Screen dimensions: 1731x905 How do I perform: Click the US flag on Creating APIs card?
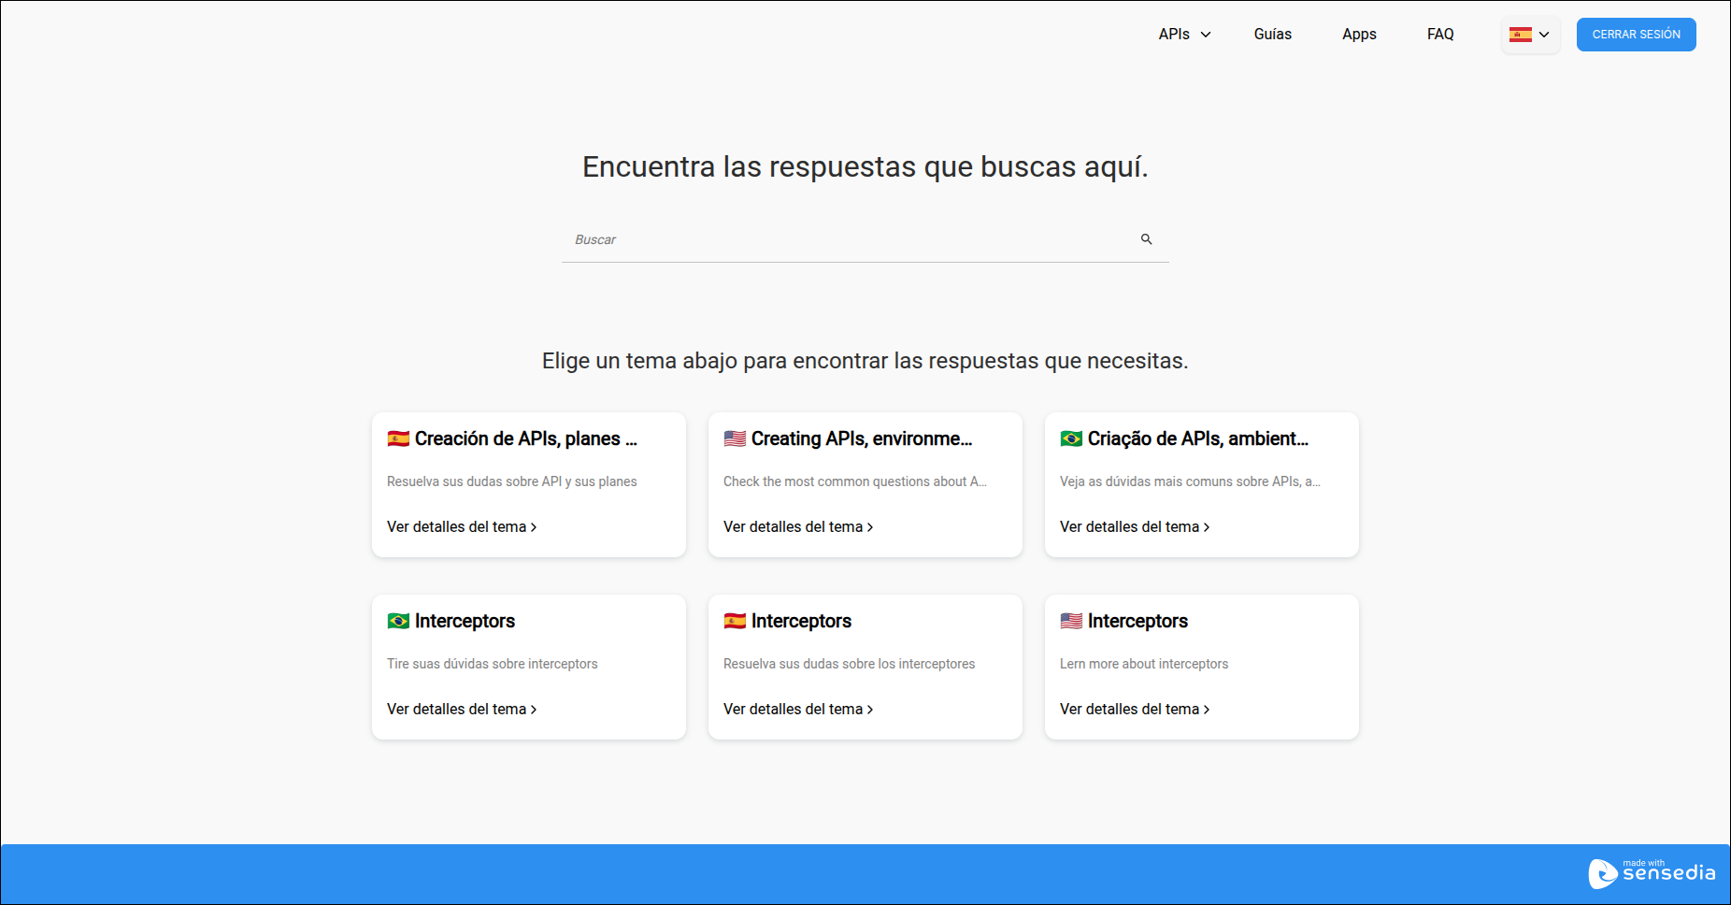coord(735,438)
